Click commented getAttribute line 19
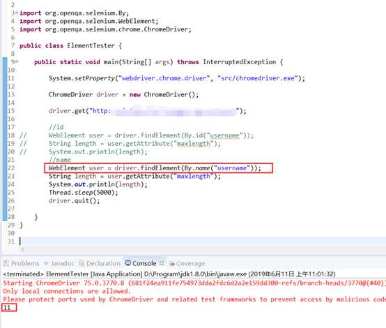Viewport: 386px width, 328px height. pyautogui.click(x=134, y=144)
